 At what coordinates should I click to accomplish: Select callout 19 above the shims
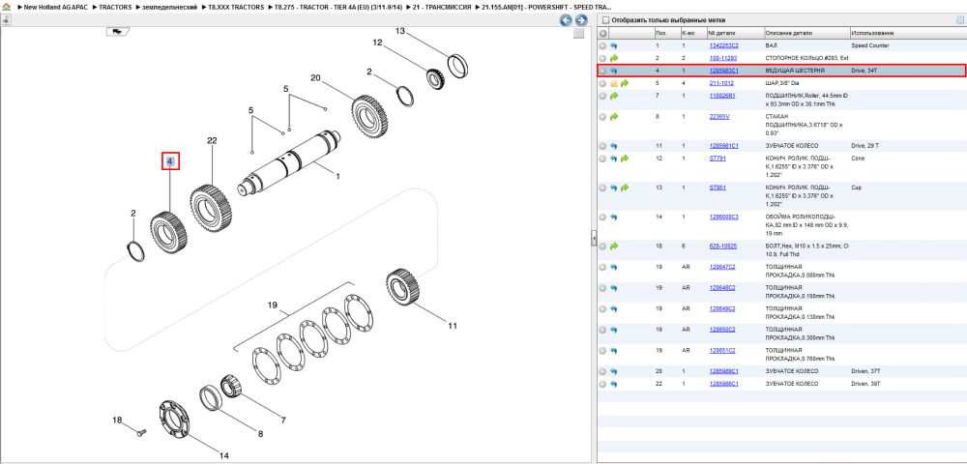(x=274, y=305)
